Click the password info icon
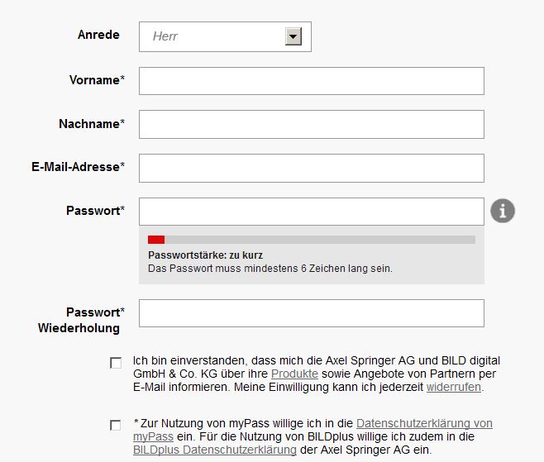 (x=503, y=211)
